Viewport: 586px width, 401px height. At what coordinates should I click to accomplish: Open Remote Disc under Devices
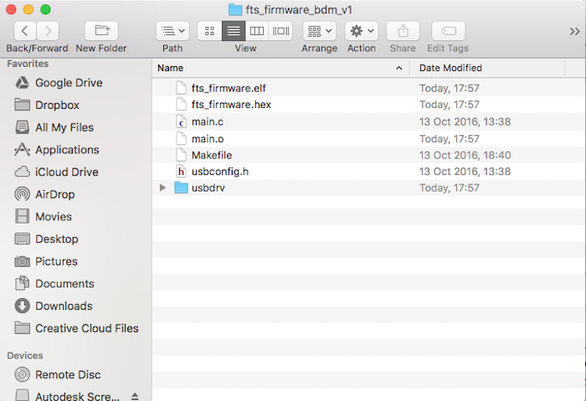68,374
